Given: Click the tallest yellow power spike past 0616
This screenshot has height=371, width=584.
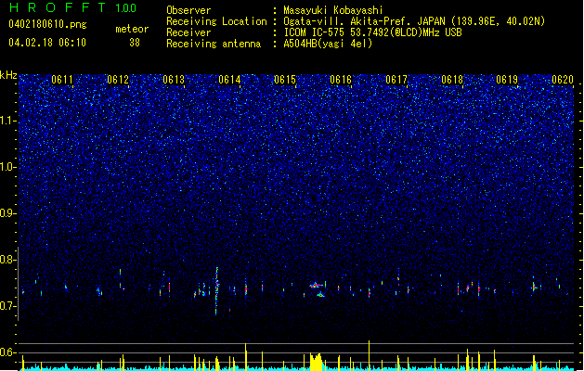Looking at the screenshot, I should point(370,355).
